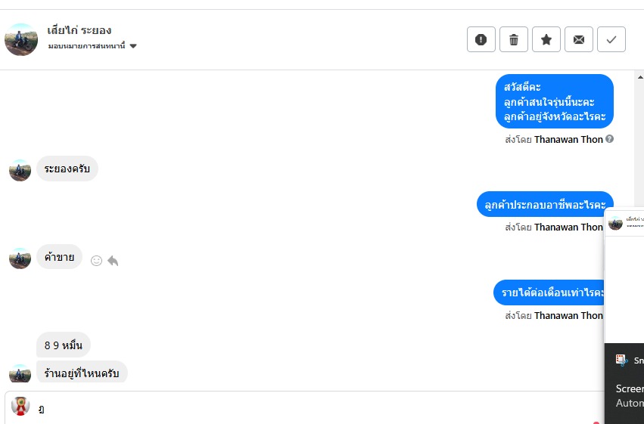Click the Thanawan Thon sender name under the first message
Screen dimensions: 644x424
[x=568, y=139]
